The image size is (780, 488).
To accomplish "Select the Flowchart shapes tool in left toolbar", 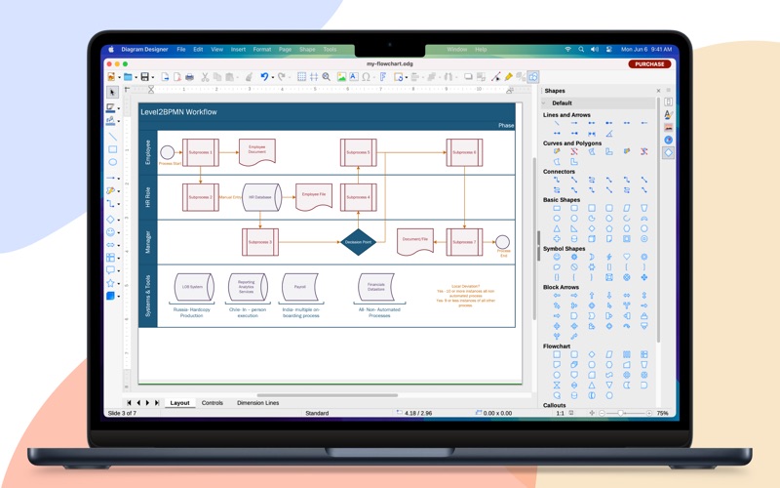I will pyautogui.click(x=110, y=258).
